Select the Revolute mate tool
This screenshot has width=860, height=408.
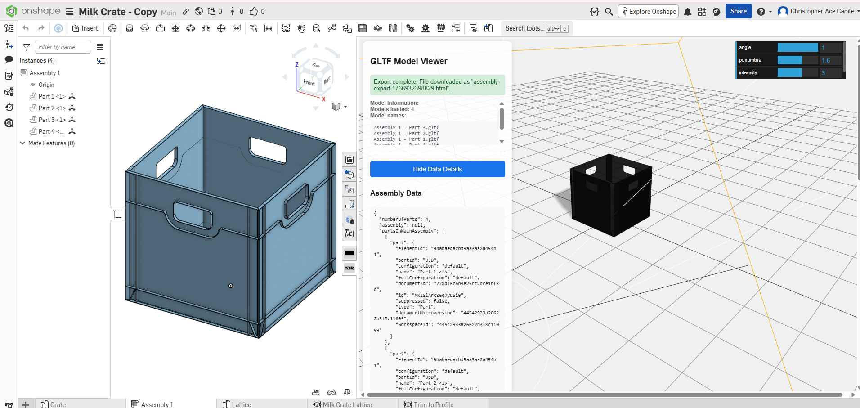click(x=145, y=28)
